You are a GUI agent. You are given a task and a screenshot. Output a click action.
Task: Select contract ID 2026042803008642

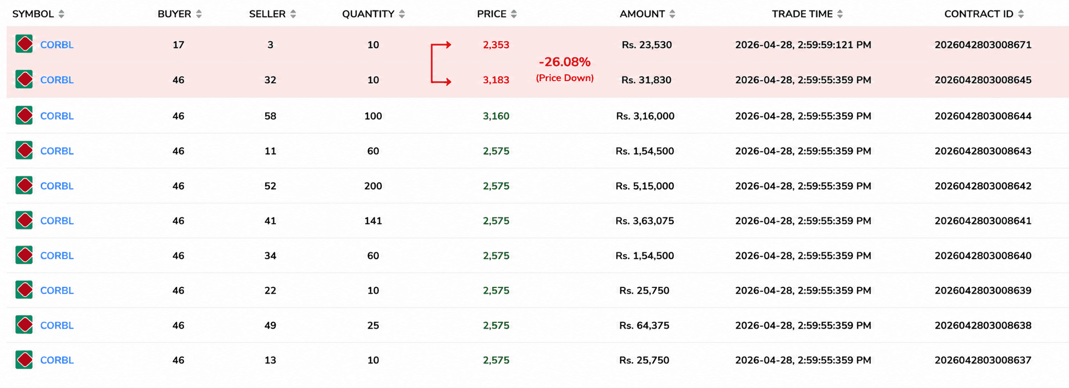(x=983, y=186)
